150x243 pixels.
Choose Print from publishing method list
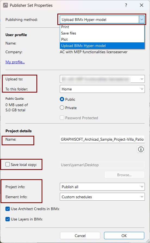click(x=102, y=27)
